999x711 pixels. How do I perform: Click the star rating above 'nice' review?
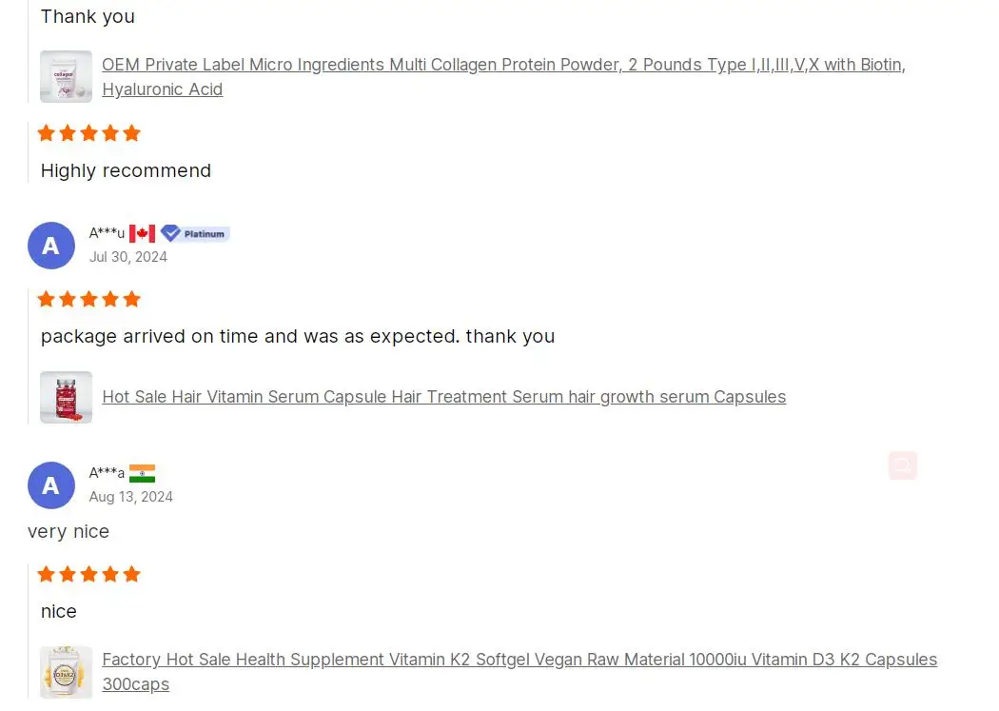(89, 574)
